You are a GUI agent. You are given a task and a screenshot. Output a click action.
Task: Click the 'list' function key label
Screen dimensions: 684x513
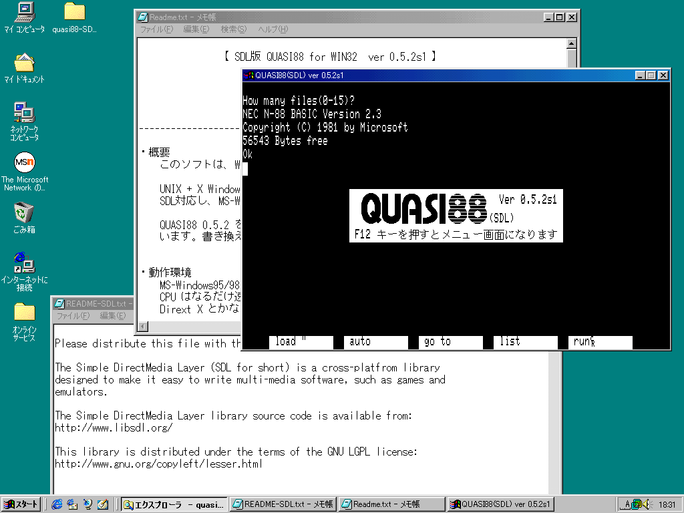pos(526,341)
